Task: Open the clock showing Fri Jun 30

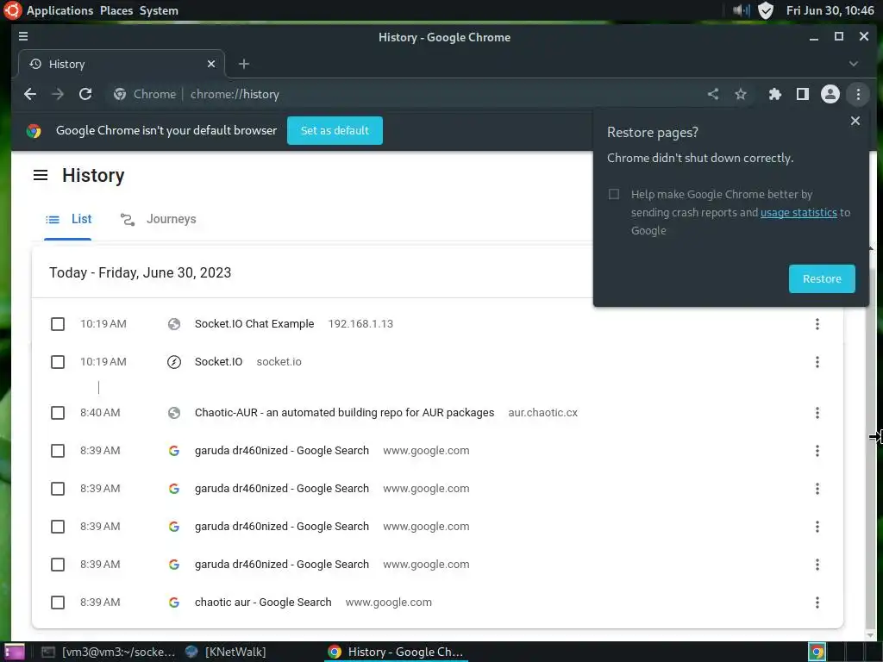Action: click(830, 10)
